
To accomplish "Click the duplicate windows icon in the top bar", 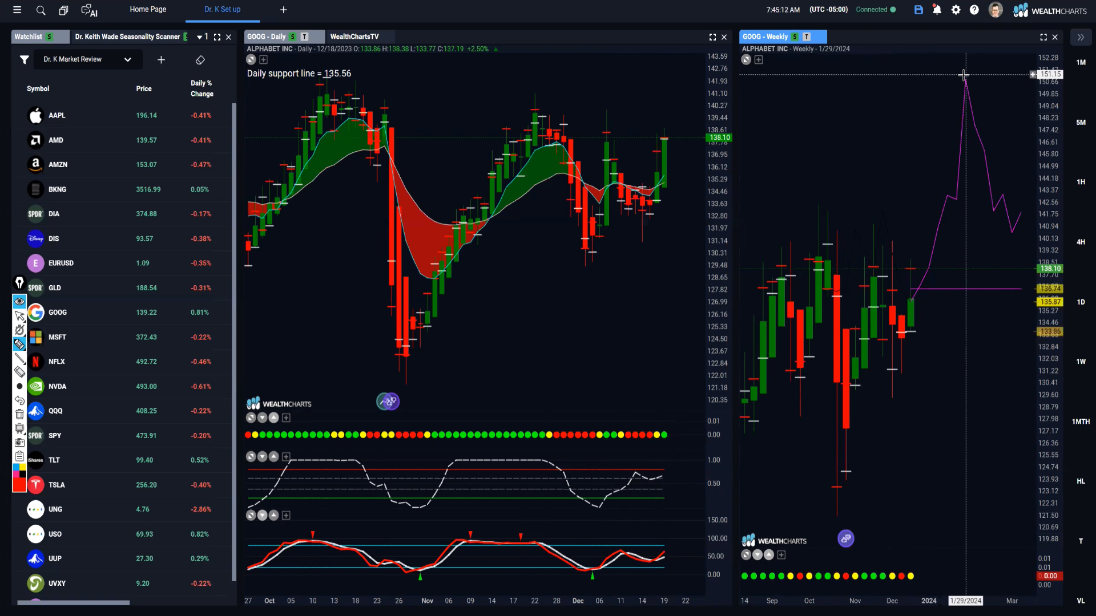I will click(x=63, y=10).
